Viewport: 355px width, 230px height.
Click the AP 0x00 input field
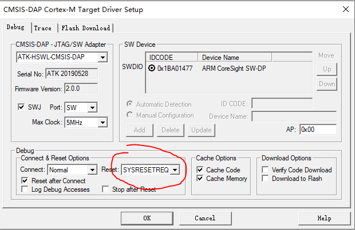coord(318,130)
